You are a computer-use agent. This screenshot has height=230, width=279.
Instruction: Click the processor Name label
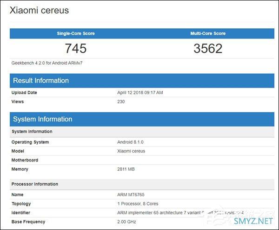[17, 195]
